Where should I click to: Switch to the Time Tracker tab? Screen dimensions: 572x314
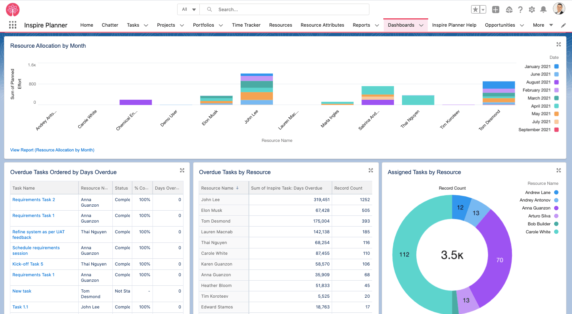246,25
